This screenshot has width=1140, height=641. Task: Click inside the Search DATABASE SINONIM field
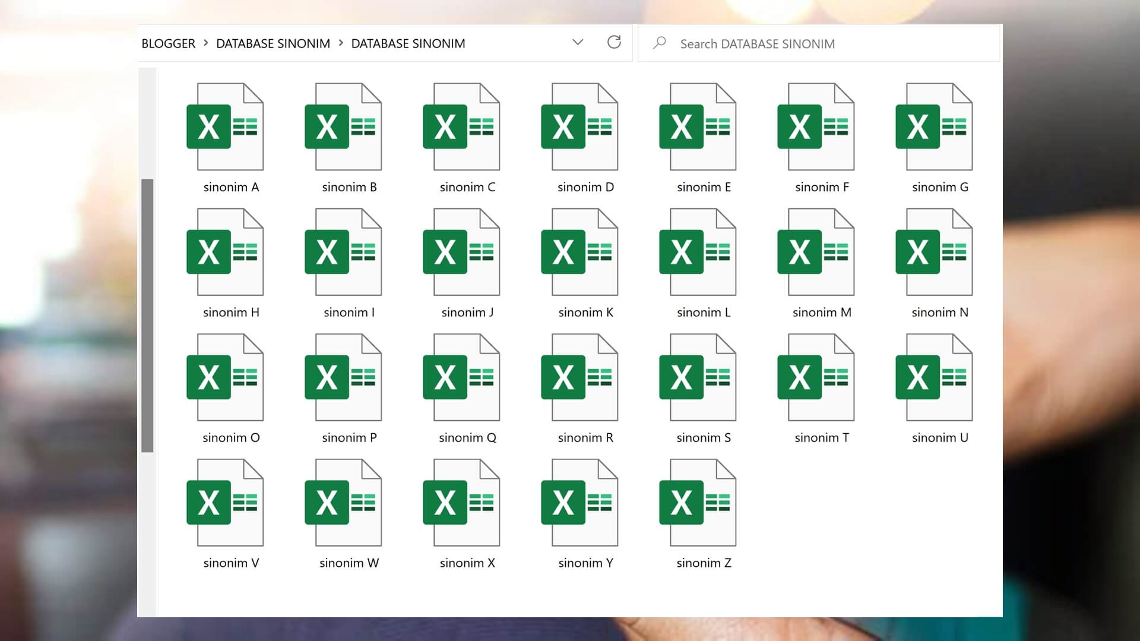tap(772, 43)
